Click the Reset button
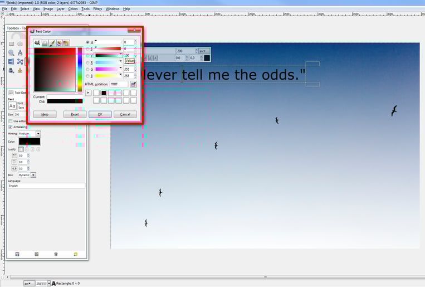425x287 pixels. pyautogui.click(x=75, y=114)
